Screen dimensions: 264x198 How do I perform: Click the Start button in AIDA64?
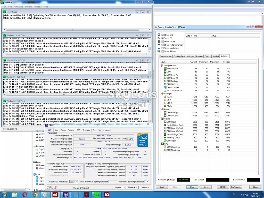pos(162,187)
